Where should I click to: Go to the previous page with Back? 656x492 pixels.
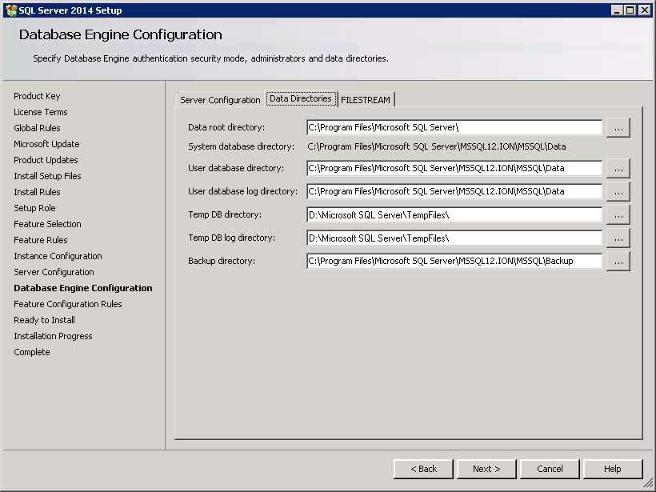pyautogui.click(x=423, y=469)
